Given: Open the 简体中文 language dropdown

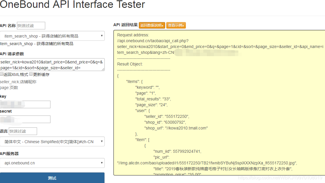Looking at the screenshot, I should tap(52, 142).
